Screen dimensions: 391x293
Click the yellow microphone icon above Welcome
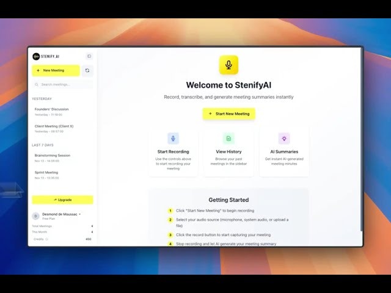coord(228,65)
